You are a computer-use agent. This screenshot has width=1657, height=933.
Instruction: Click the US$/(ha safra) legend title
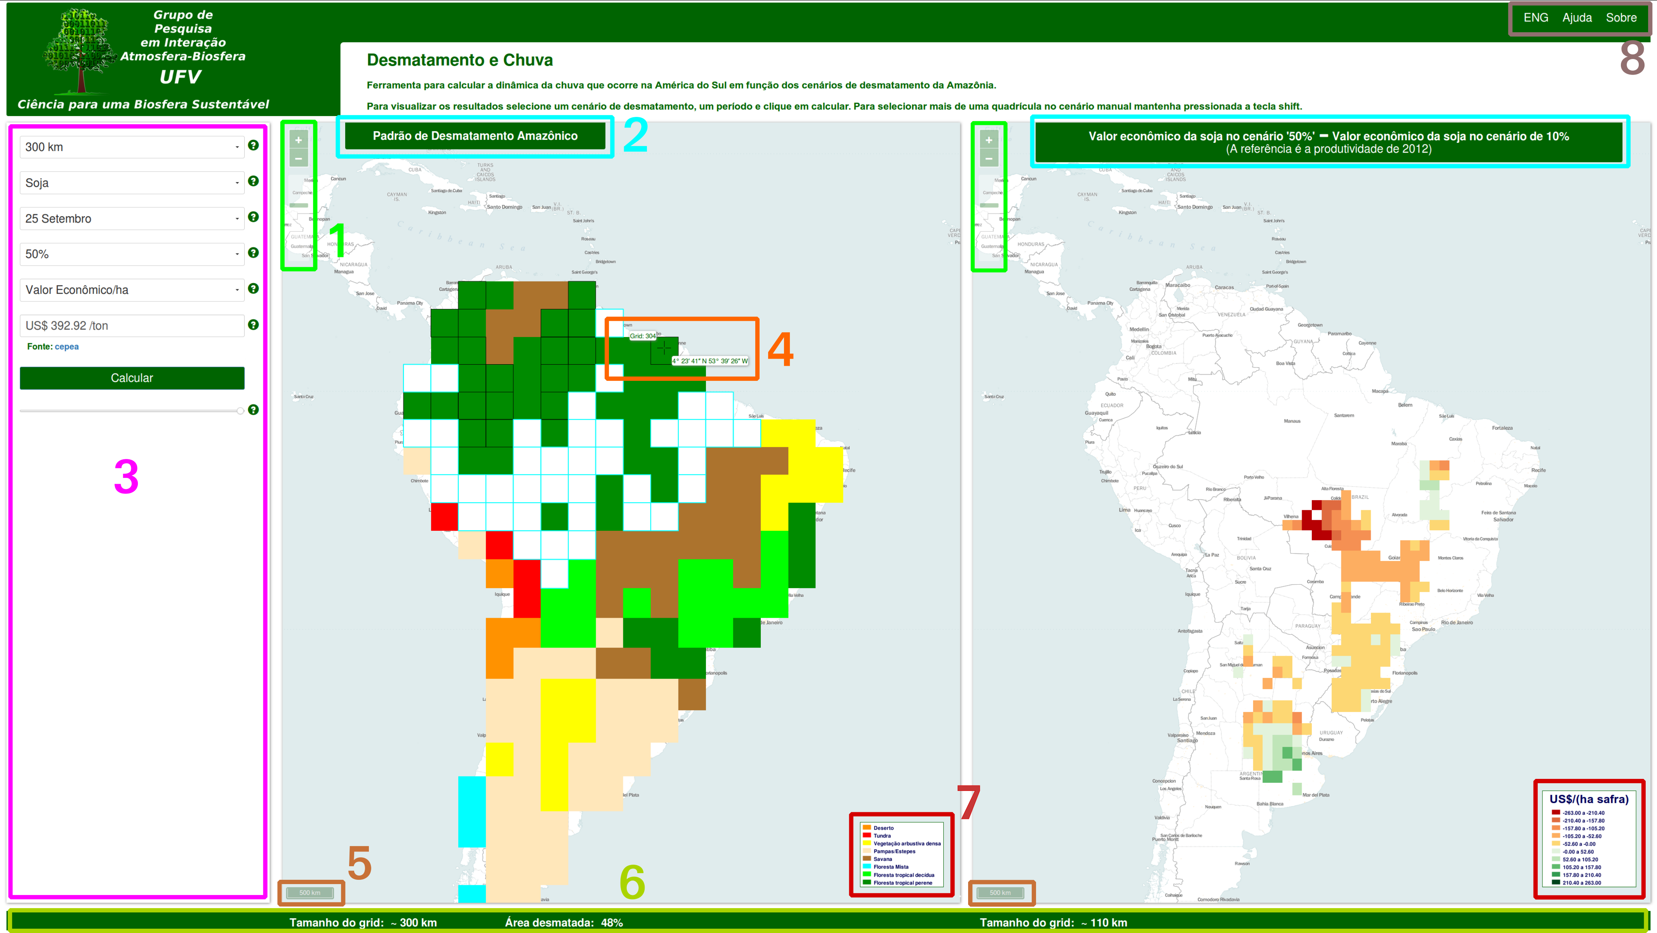click(1589, 799)
